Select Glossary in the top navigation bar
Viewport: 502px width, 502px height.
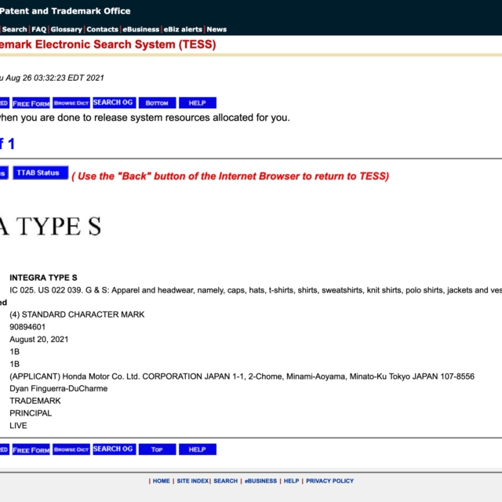(66, 29)
